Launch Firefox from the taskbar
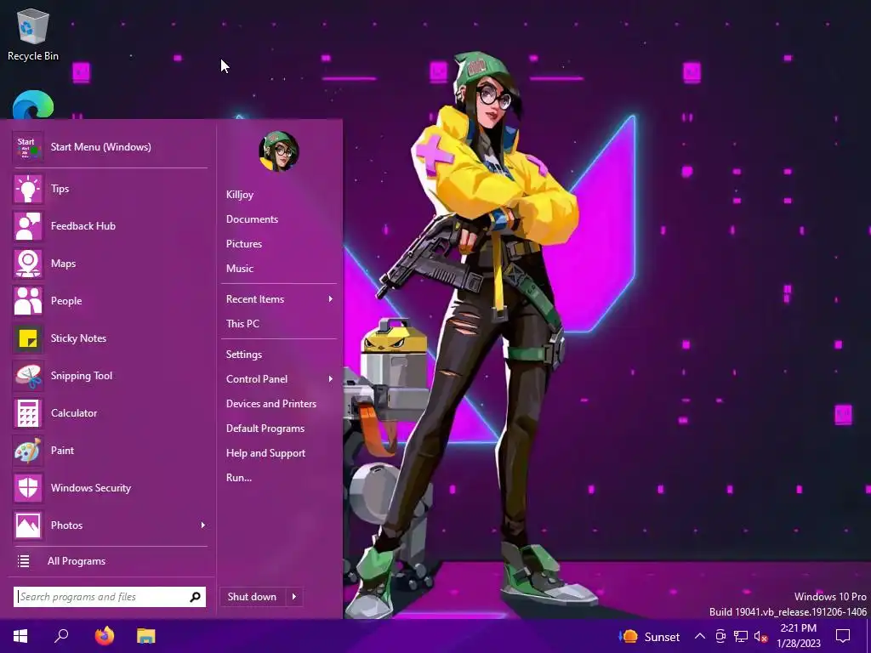This screenshot has width=871, height=653. pos(104,636)
